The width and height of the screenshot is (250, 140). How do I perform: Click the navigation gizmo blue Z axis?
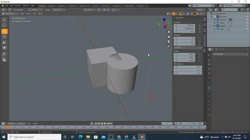pos(164,19)
